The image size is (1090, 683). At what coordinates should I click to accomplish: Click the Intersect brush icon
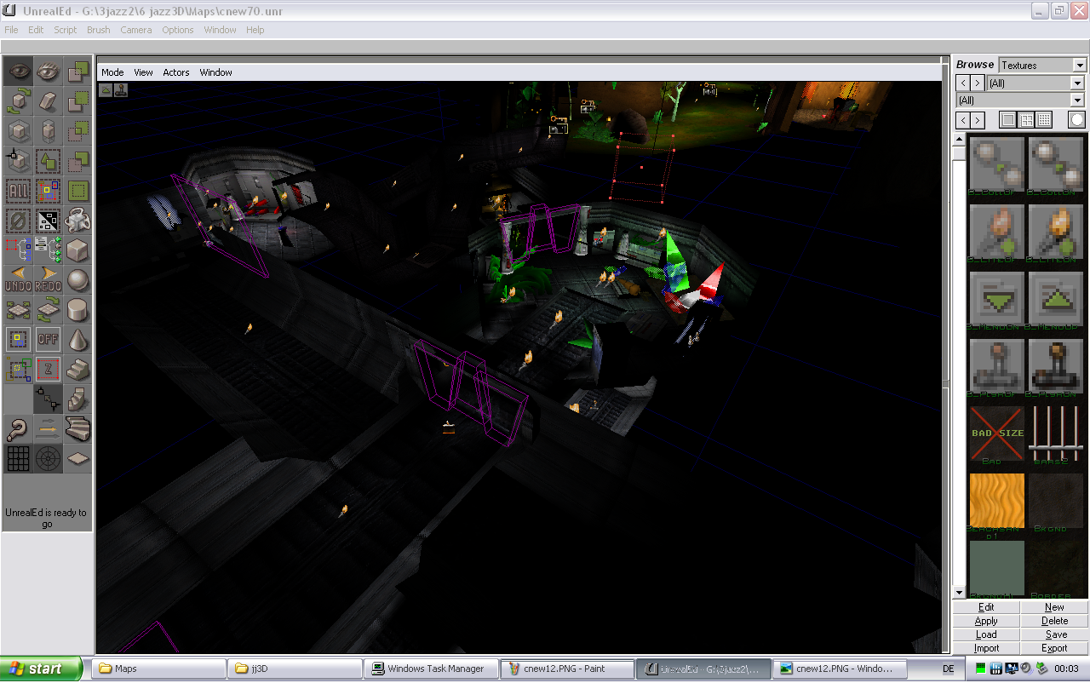[x=78, y=131]
